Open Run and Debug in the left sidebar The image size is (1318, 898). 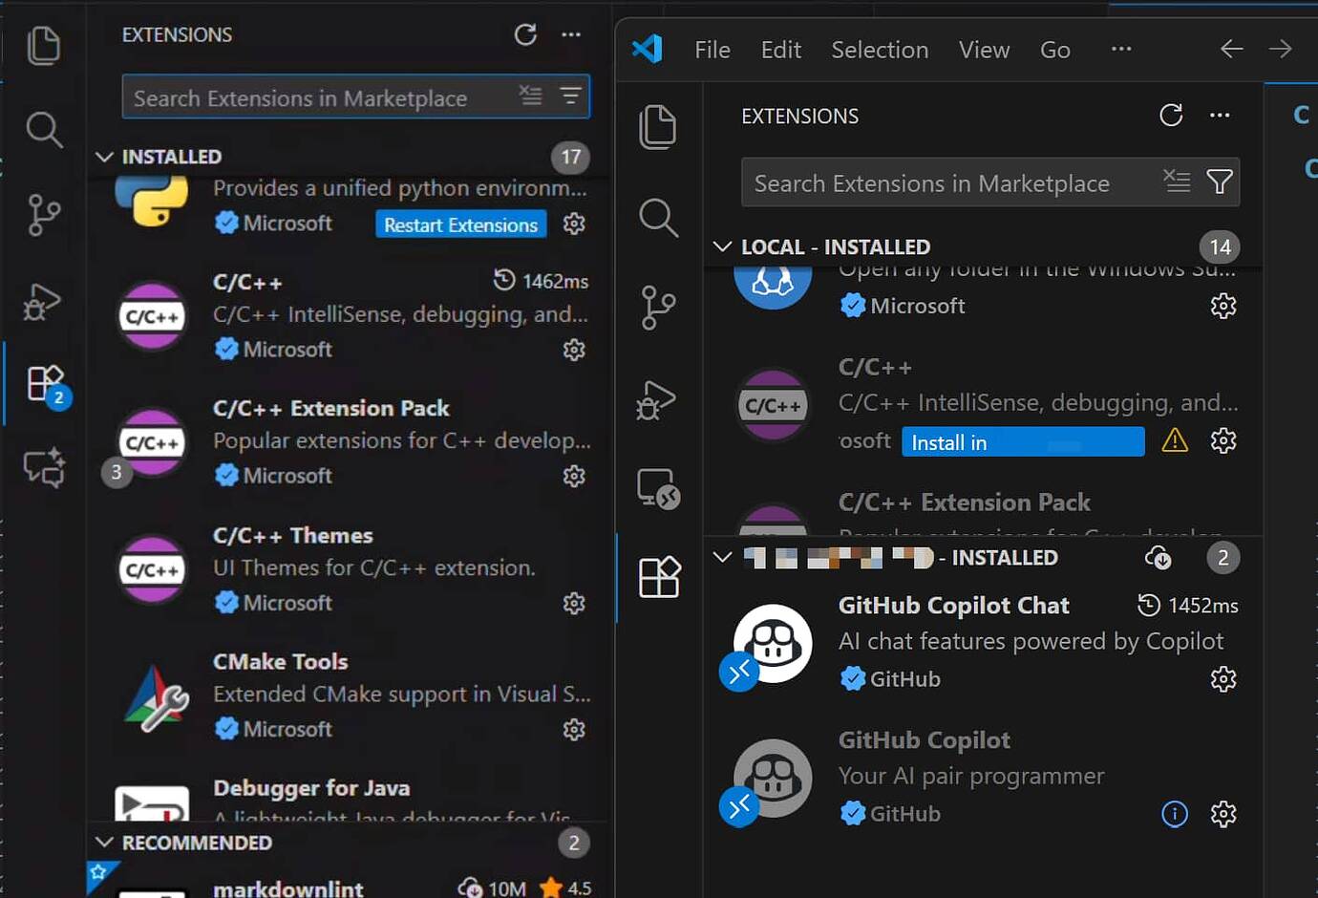(43, 303)
